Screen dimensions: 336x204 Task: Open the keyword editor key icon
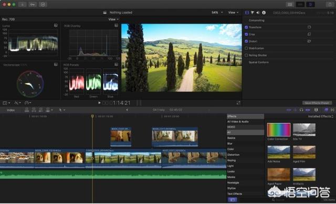[33, 5]
